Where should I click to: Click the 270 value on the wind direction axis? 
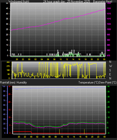(8, 66)
